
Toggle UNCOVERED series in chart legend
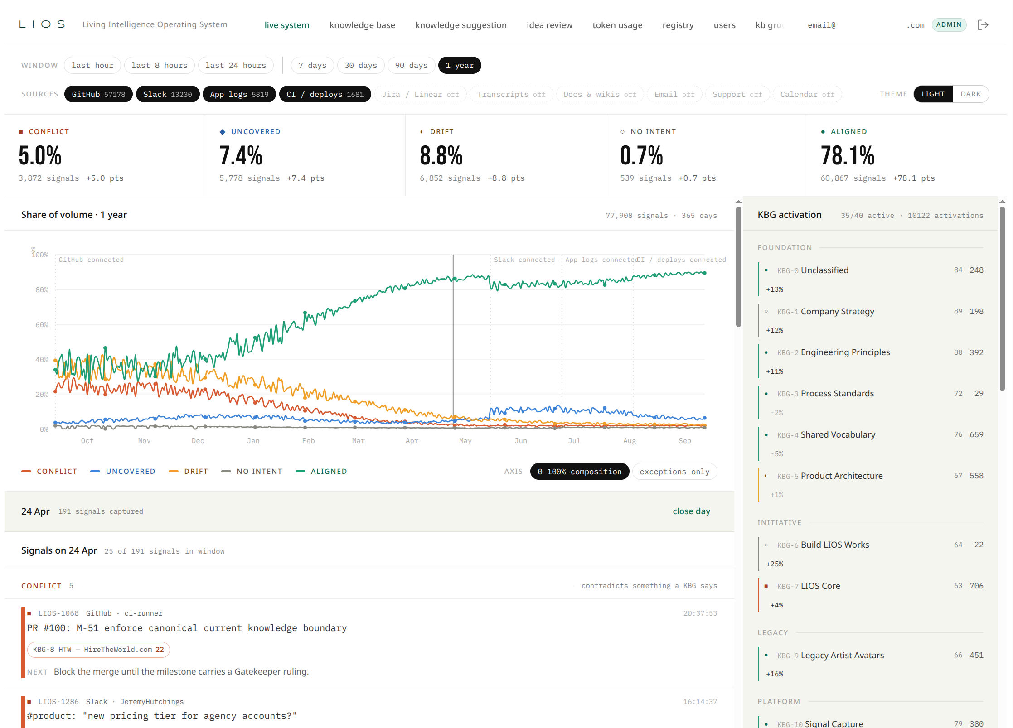(123, 472)
